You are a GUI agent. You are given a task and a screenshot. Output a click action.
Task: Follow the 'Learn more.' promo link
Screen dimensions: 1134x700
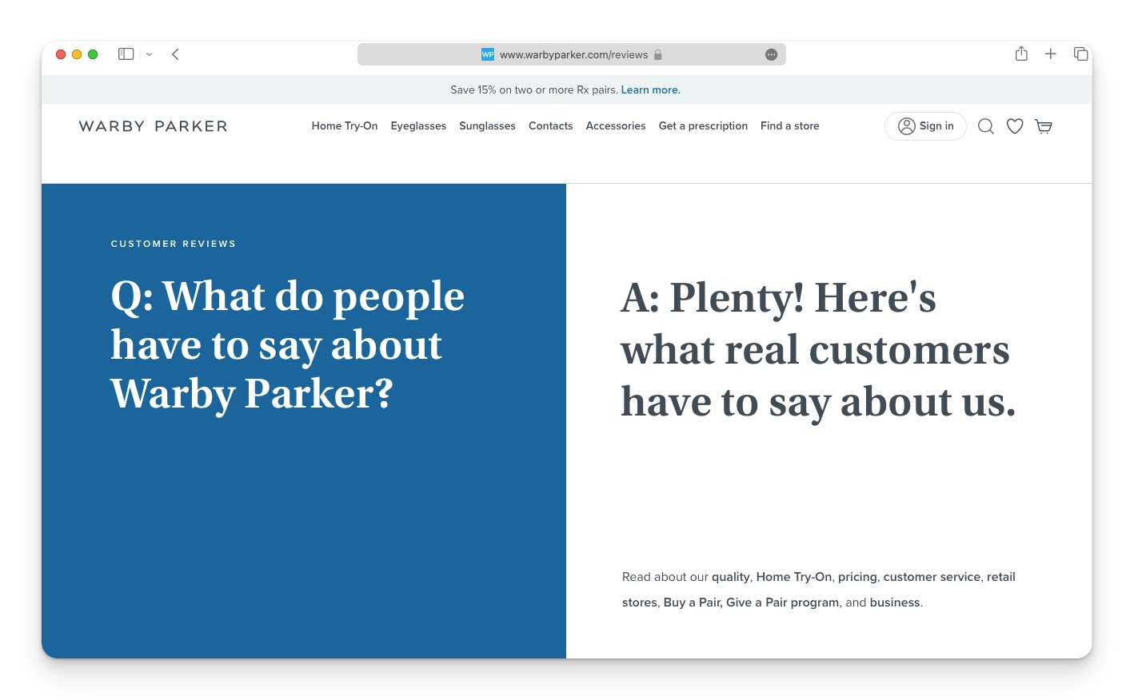click(x=651, y=89)
